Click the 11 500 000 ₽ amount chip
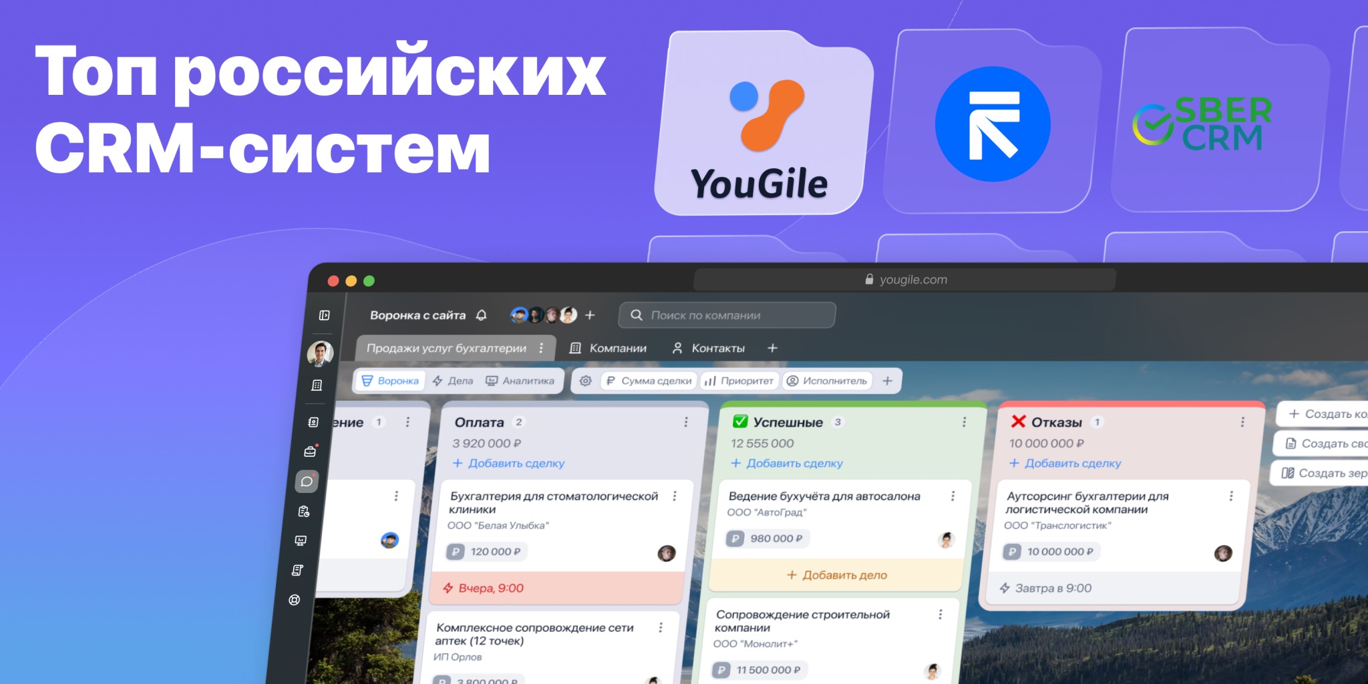 click(759, 670)
